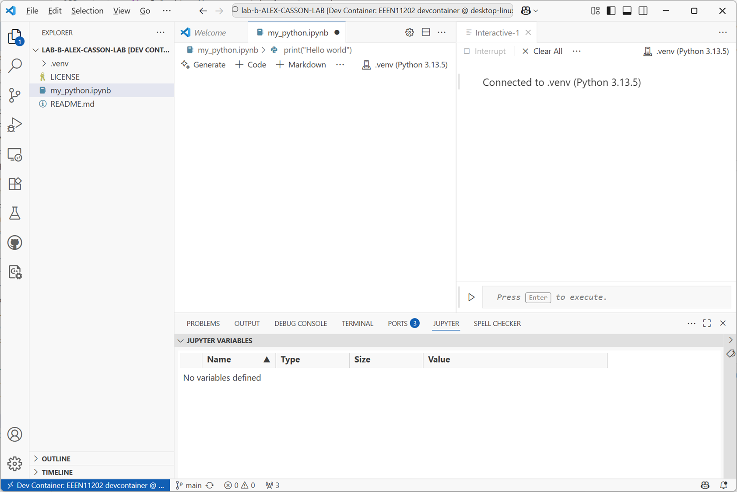Open Remote Explorer view
737x492 pixels.
coord(15,155)
